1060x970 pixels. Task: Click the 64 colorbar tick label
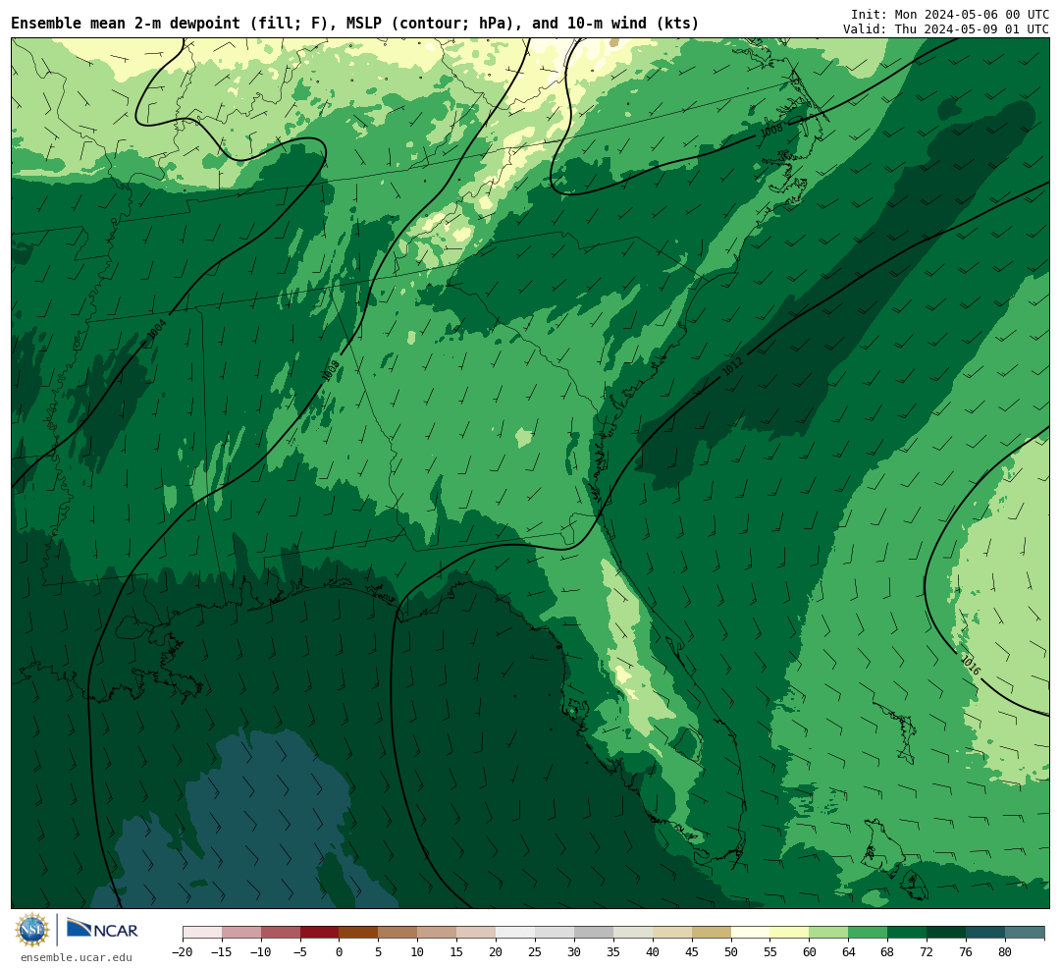click(849, 952)
